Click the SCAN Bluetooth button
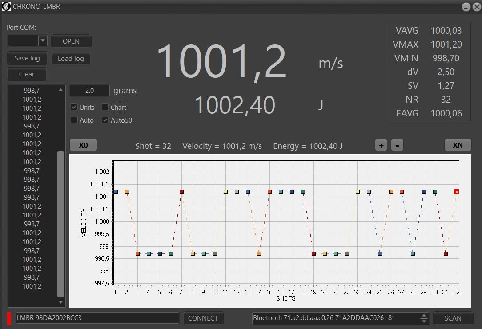482x329 pixels. 453,318
